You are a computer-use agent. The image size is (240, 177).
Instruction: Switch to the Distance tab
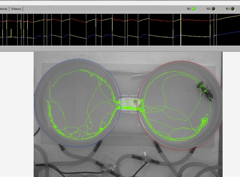(16, 9)
